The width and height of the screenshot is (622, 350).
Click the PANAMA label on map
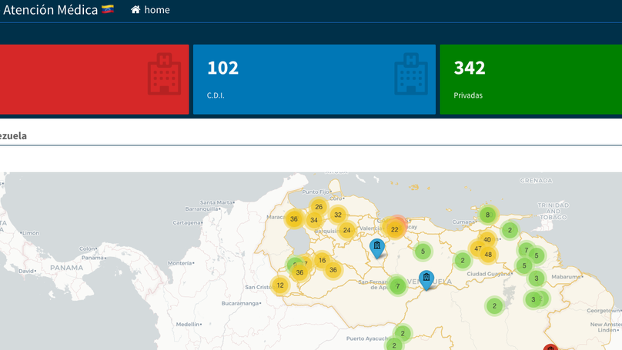[67, 268]
